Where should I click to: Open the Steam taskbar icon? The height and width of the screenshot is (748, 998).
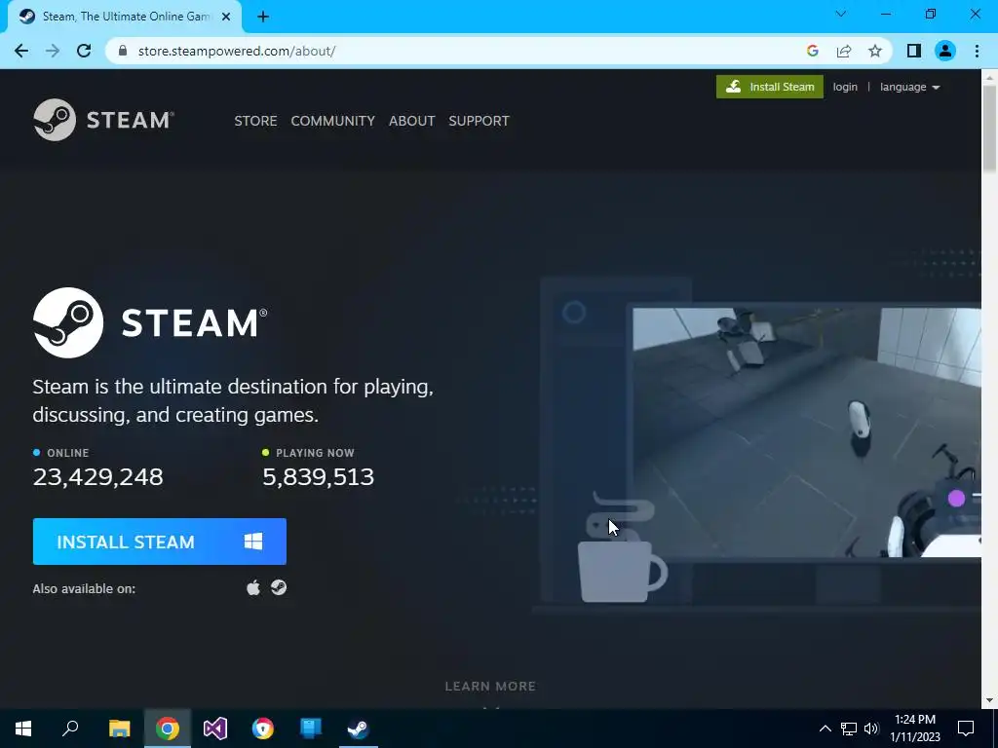coord(359,729)
